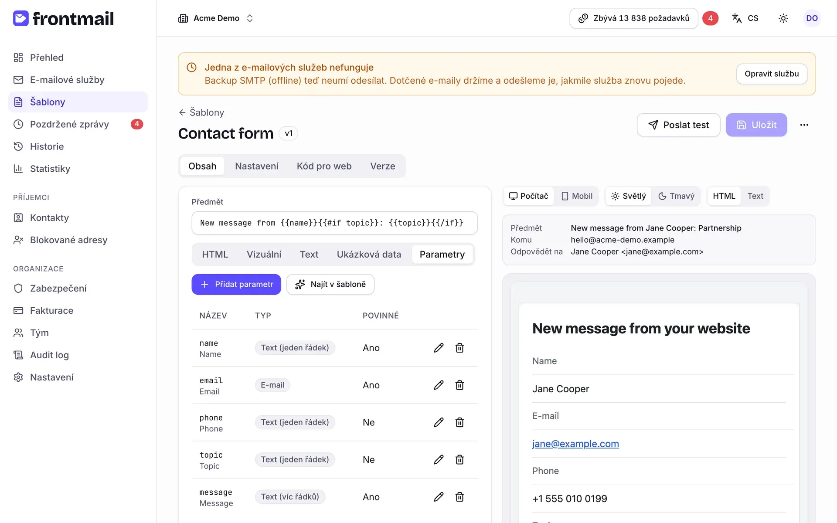
Task: Edit the name parameter with pencil icon
Action: click(439, 348)
